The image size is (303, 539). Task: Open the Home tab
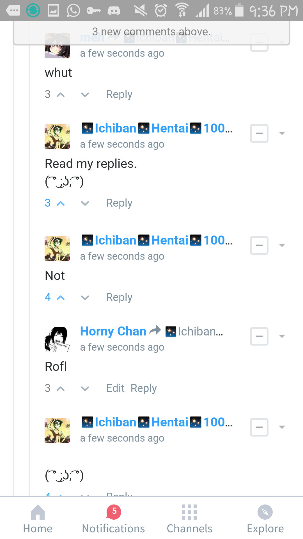38,519
